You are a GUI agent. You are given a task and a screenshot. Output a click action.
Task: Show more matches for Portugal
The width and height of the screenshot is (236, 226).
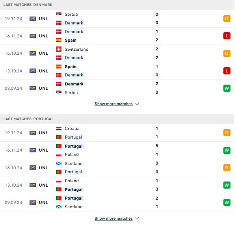(x=113, y=218)
